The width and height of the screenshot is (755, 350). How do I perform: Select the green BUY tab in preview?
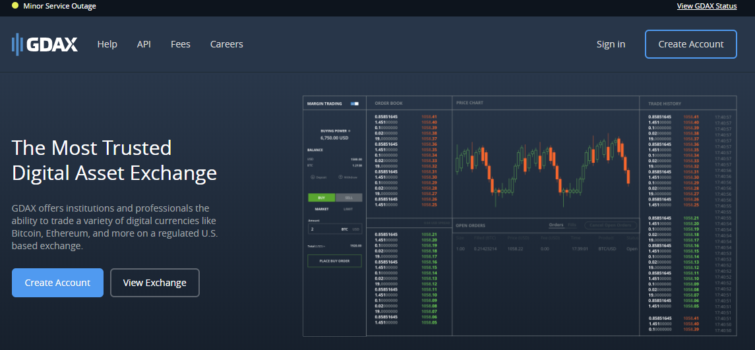point(322,198)
